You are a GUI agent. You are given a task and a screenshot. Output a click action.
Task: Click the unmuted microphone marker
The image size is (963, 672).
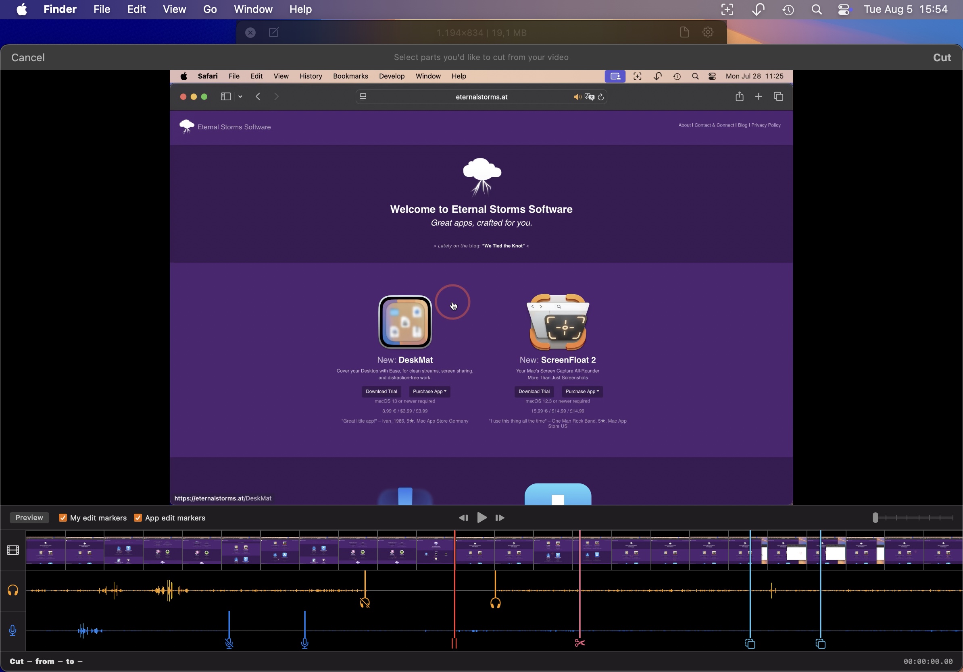point(305,643)
